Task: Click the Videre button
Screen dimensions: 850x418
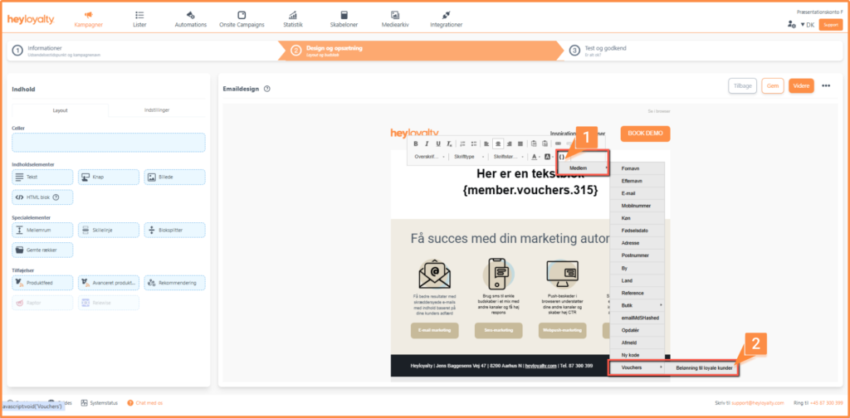Action: [800, 85]
